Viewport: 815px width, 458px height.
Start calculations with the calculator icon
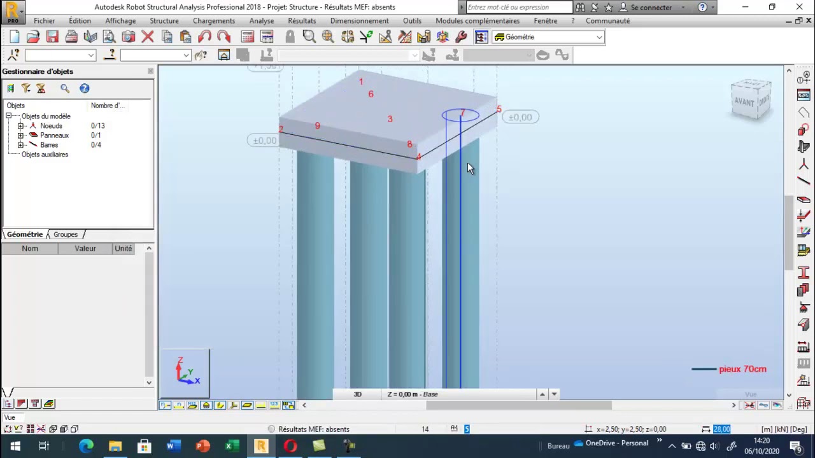click(248, 37)
